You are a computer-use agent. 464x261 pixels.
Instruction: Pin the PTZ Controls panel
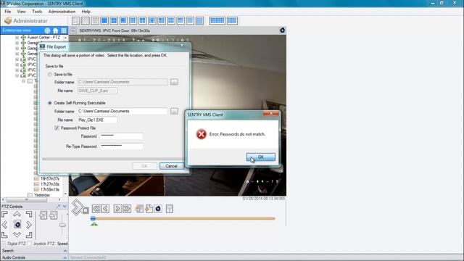point(58,206)
